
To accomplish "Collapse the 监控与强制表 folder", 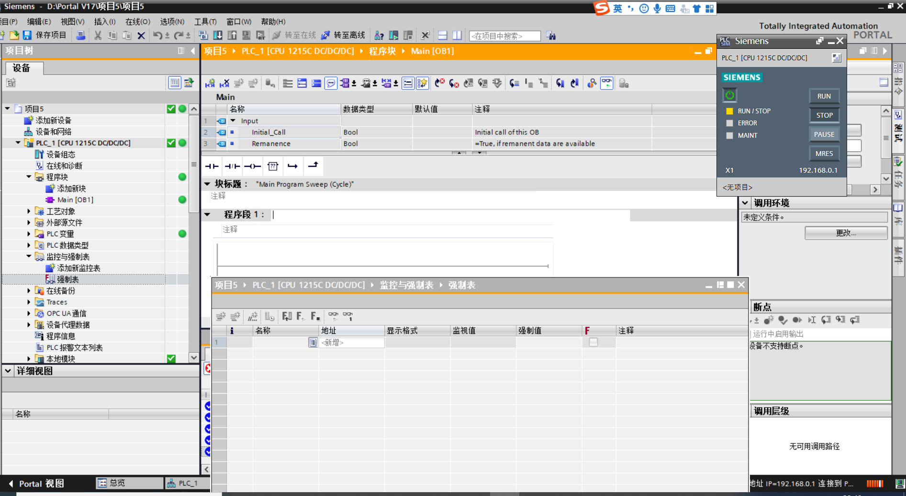I will pos(29,256).
